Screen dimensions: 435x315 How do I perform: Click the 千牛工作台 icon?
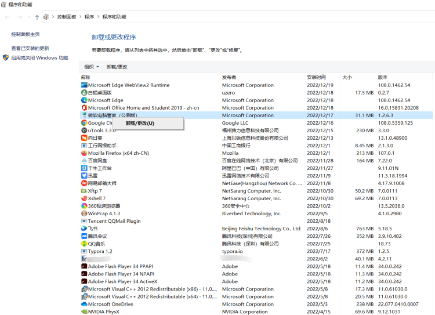84,168
